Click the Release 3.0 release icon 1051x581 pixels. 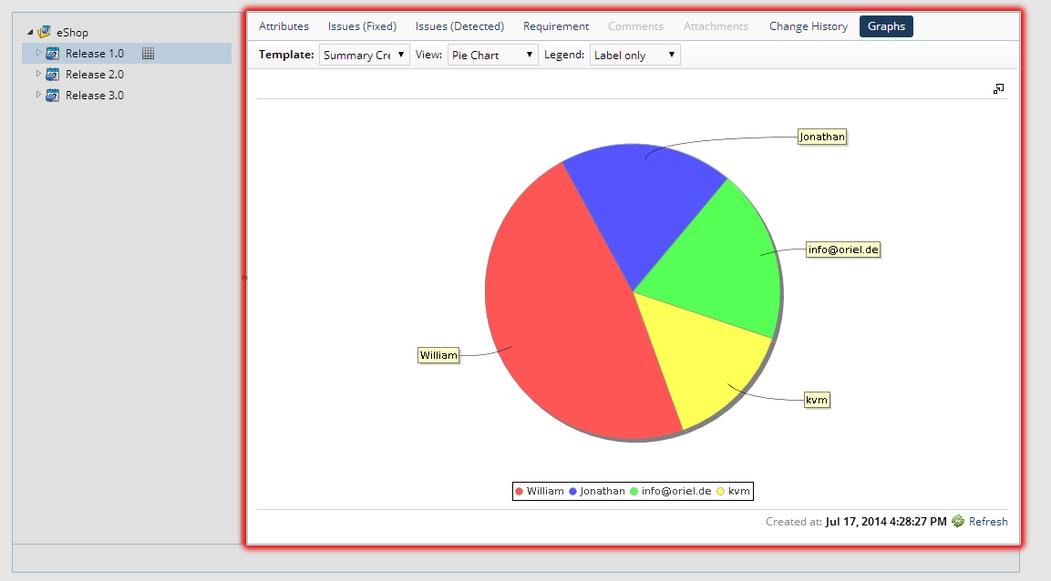tap(52, 96)
